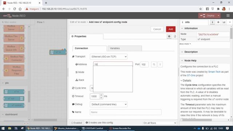Select Modbus Flex Server palette node
This screenshot has width=233, height=131.
point(14,38)
